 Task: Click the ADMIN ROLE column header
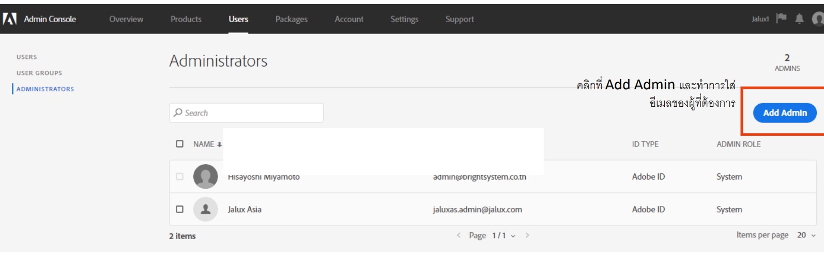[x=738, y=144]
